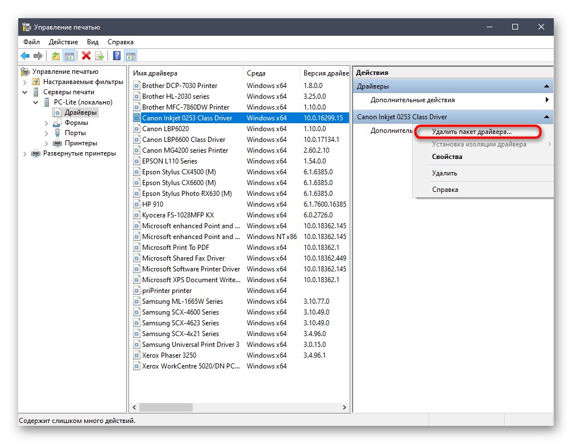The width and height of the screenshot is (572, 444).
Task: Expand the Принтеры tree node
Action: (x=46, y=144)
